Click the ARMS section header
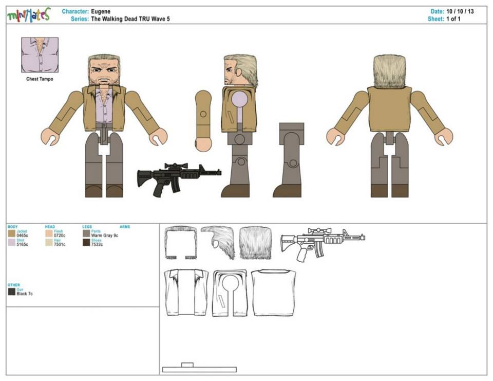This screenshot has height=381, width=493. 125,227
